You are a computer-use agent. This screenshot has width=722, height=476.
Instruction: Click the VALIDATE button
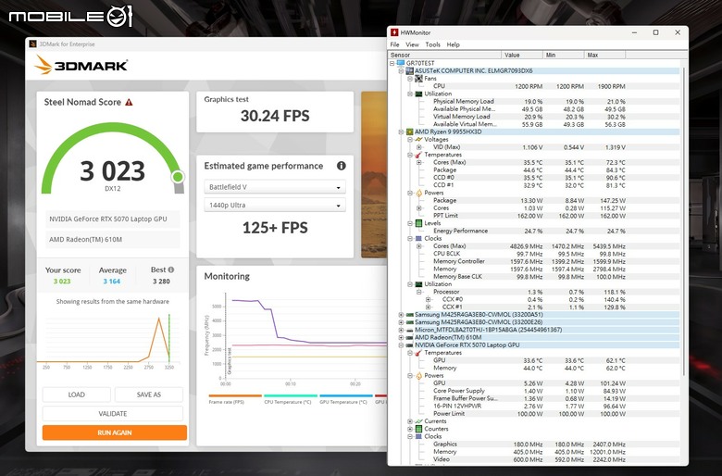113,414
